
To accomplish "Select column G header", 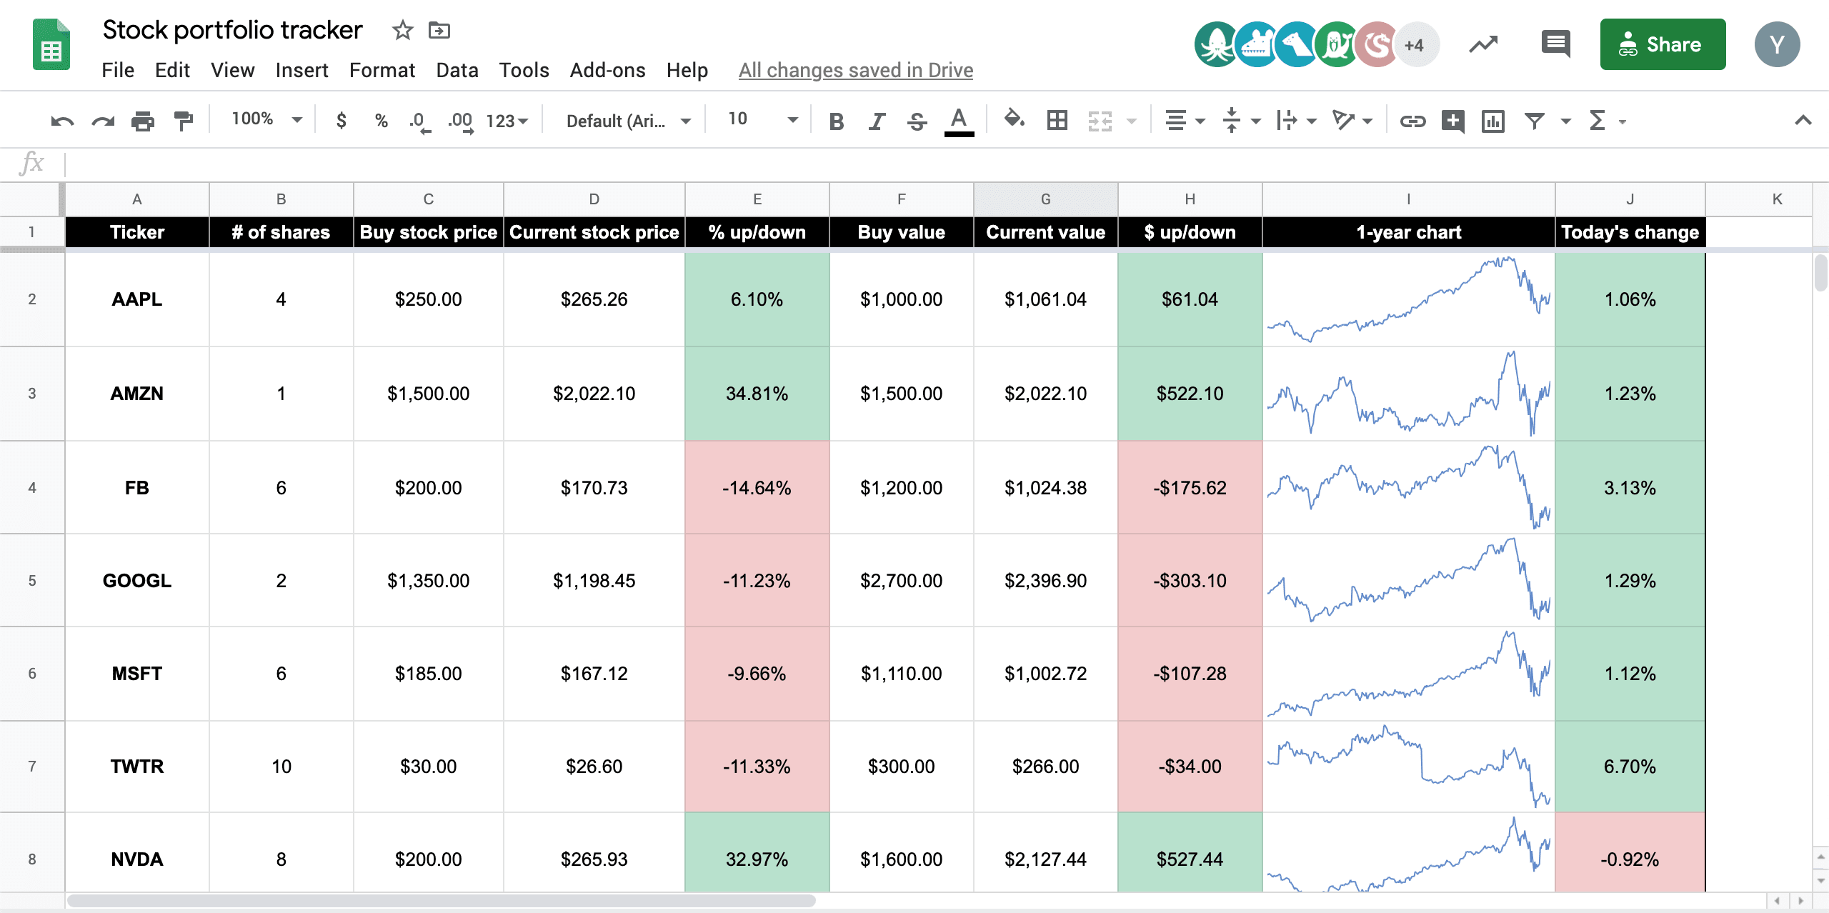I will click(1045, 199).
